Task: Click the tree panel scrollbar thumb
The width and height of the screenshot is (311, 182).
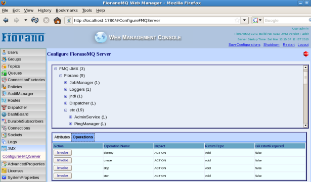Action: pos(305,77)
